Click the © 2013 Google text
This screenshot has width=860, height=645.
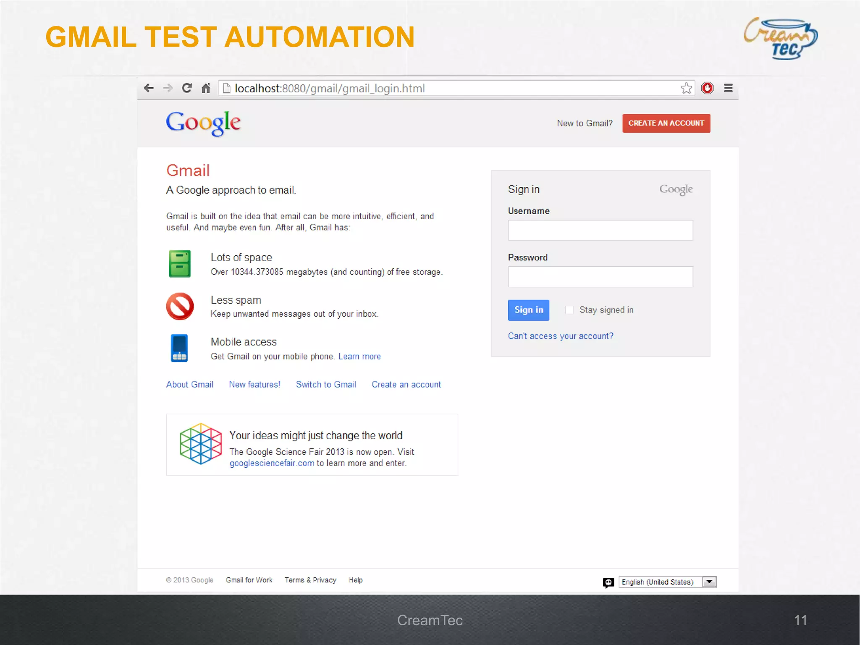click(190, 580)
